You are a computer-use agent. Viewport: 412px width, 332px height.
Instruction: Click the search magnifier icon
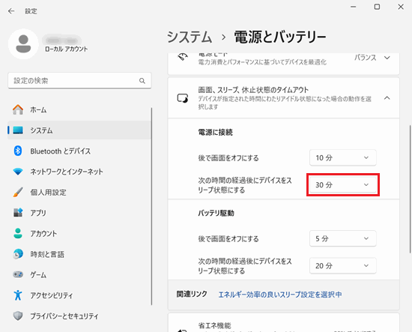tap(142, 81)
